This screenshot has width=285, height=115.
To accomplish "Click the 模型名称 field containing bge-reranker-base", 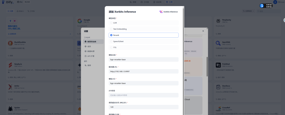I will [x=143, y=59].
